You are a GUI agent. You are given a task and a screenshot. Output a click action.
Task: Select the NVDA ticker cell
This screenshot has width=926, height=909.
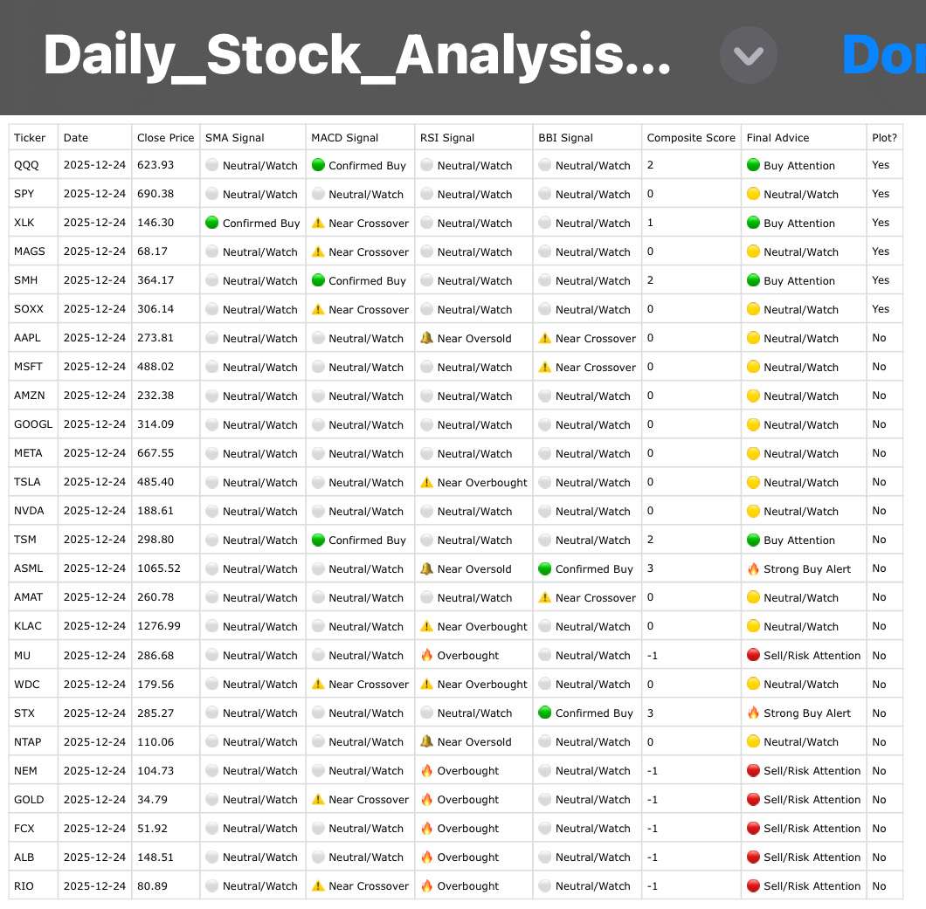tap(34, 511)
